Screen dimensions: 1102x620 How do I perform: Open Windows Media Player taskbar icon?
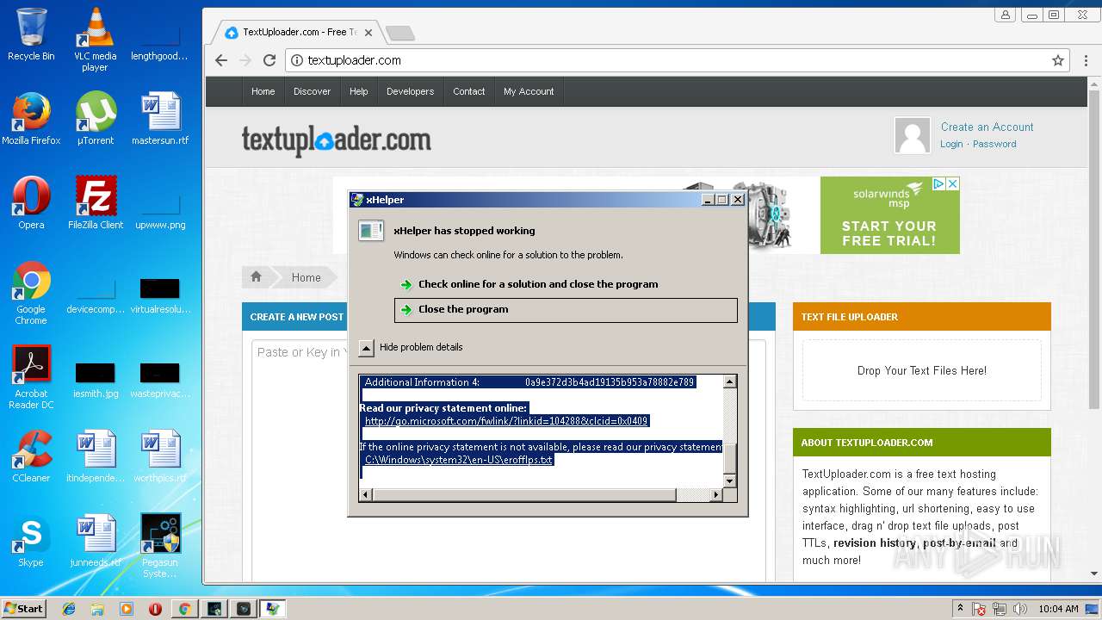(127, 609)
